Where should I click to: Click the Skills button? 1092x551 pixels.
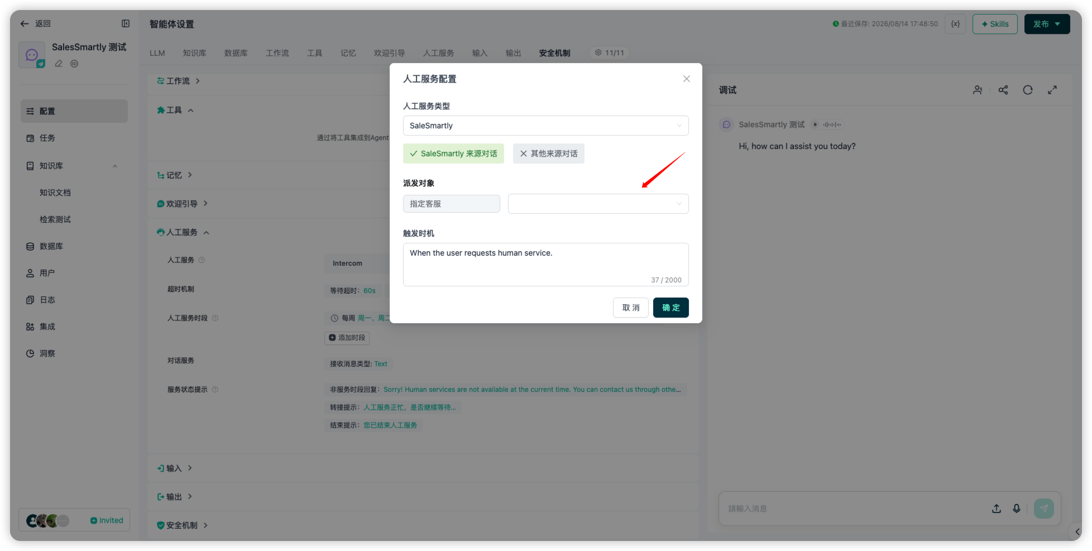995,24
